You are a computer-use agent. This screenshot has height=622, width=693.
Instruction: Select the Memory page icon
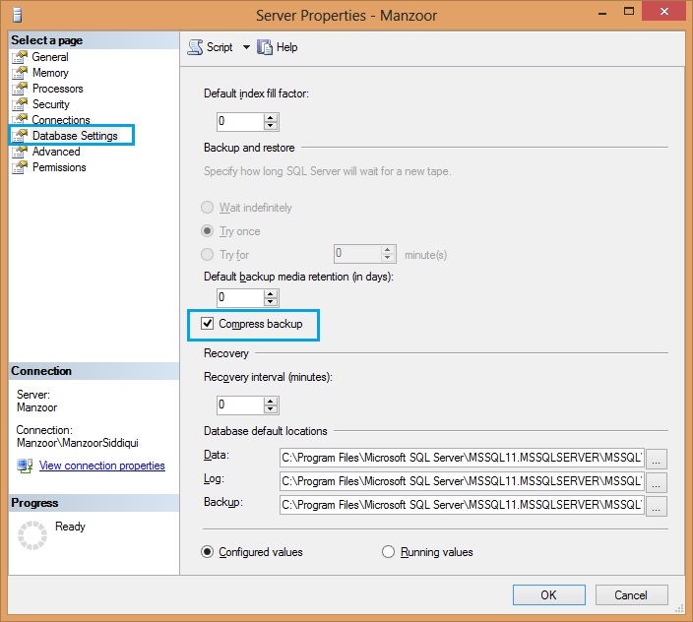click(20, 73)
